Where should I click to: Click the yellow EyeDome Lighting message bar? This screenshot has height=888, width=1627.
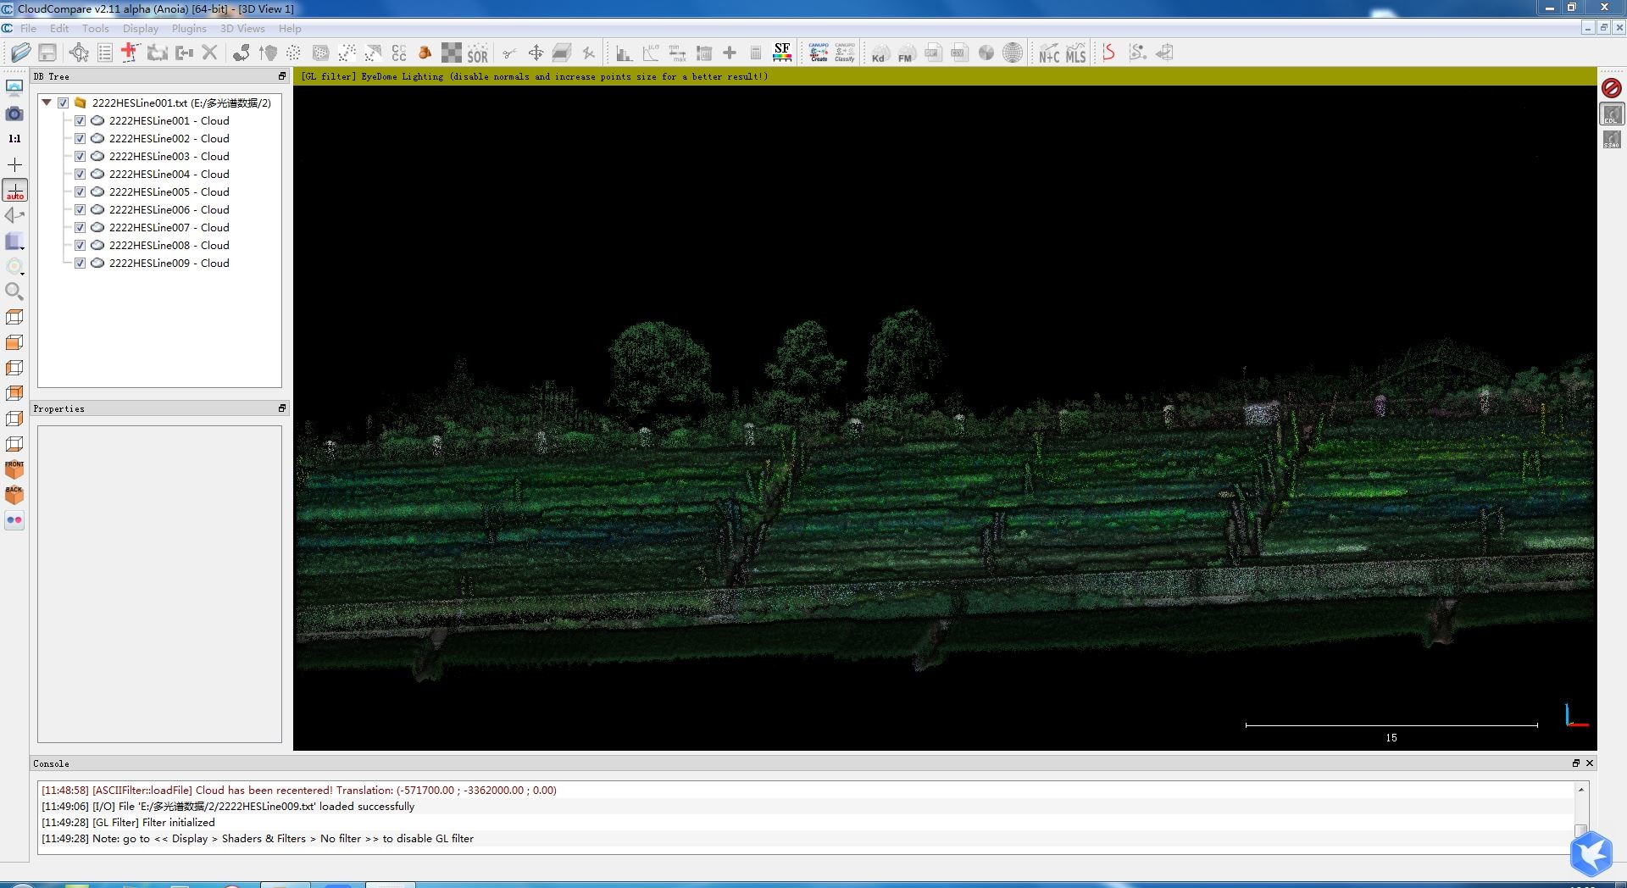[945, 76]
